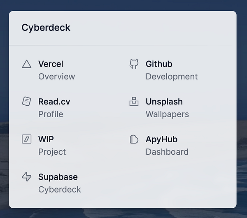The image size is (247, 218).
Task: Click the Development subtitle under Github
Action: pyautogui.click(x=172, y=77)
